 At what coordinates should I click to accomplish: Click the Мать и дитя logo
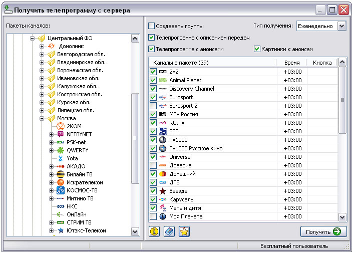click(x=163, y=208)
